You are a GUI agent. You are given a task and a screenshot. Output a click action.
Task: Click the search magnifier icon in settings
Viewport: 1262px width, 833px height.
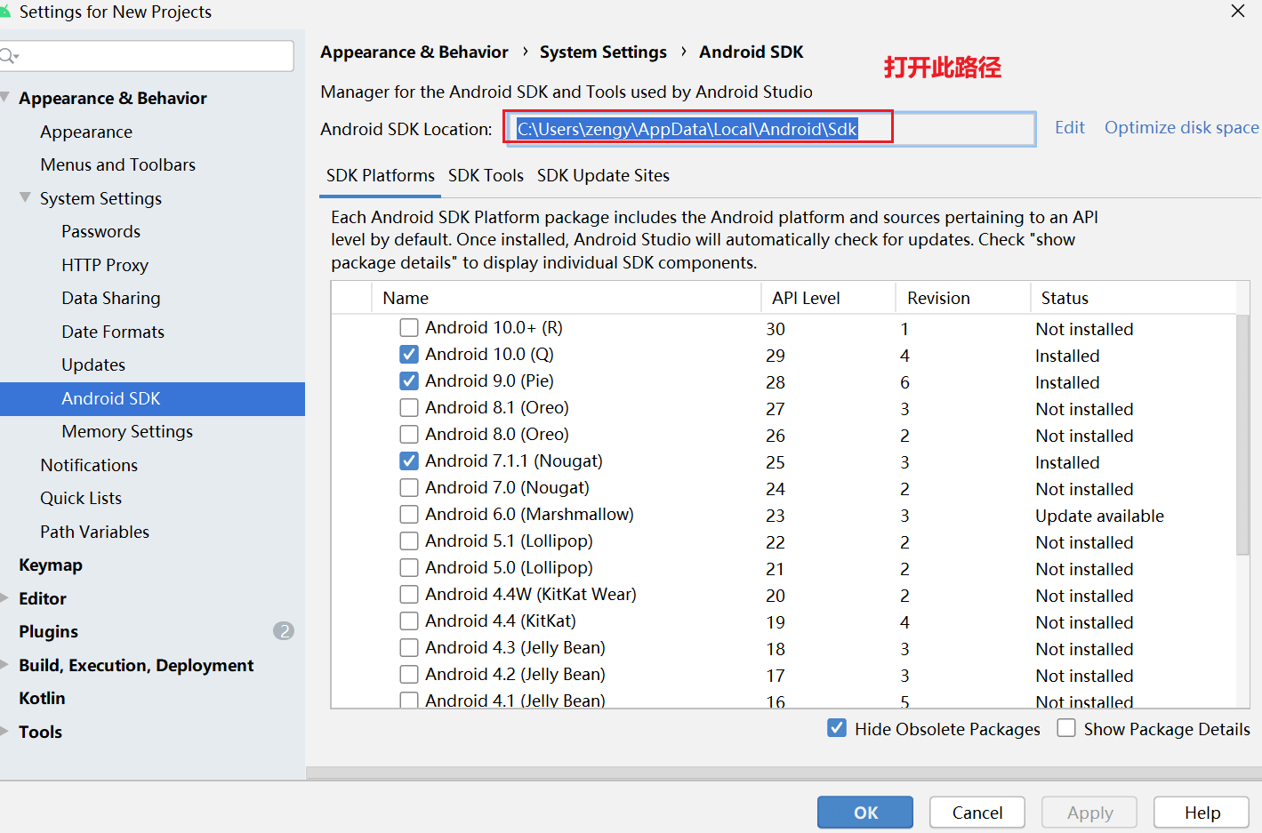(x=9, y=56)
